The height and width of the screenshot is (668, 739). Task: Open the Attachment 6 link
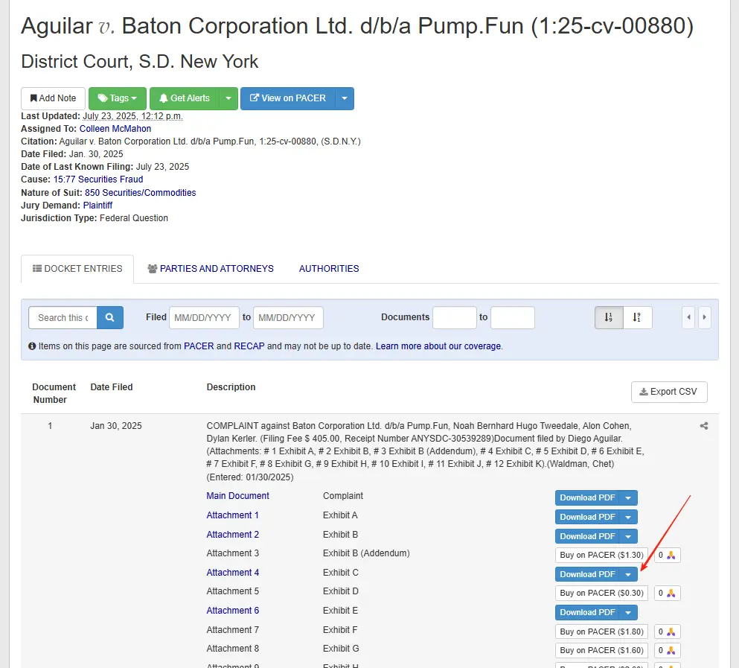point(232,611)
